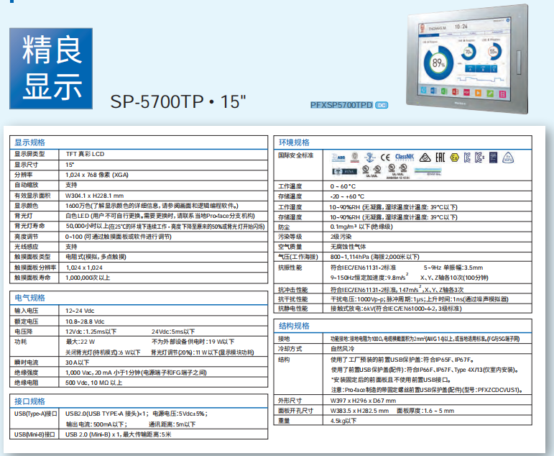Click the DNV-GL logo
554x456 pixels.
[x=428, y=172]
